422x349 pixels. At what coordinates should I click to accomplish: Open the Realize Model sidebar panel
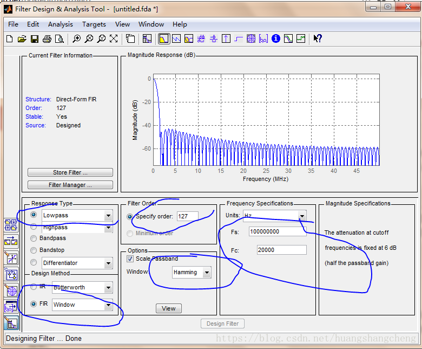[x=11, y=274]
